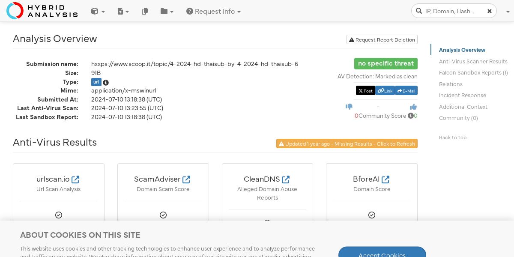Click AV Detection: Marked as clean text

click(x=377, y=76)
